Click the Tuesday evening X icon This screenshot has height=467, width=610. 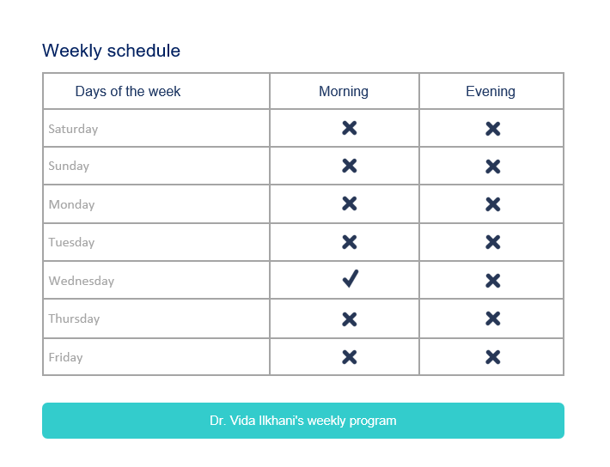(492, 242)
